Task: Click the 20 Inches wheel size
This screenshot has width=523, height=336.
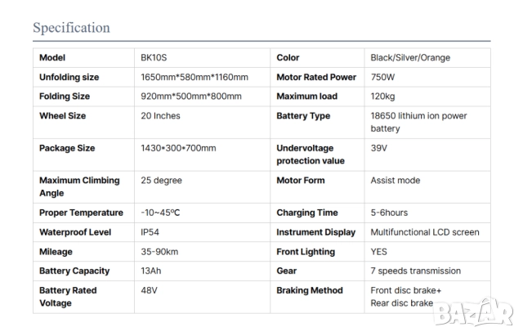Action: (160, 116)
